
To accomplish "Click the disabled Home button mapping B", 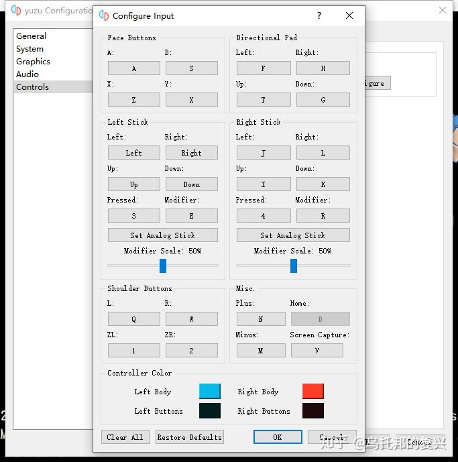I will coord(321,319).
